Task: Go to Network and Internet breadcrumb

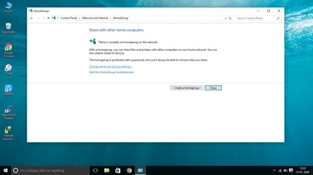Action: click(x=95, y=18)
